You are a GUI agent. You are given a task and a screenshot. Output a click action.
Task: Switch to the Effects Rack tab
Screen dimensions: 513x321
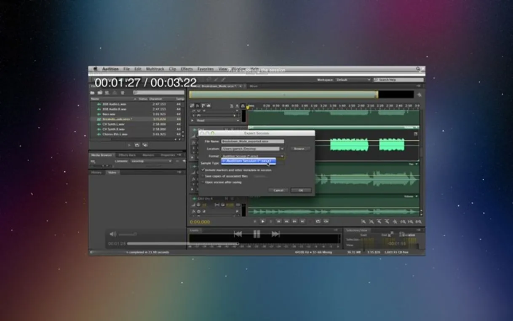127,155
